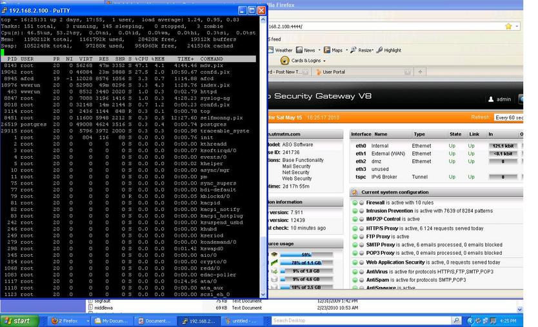The image size is (538, 327).
Task: Expand the Maps toolbar dropdown arrow
Action: [346, 50]
